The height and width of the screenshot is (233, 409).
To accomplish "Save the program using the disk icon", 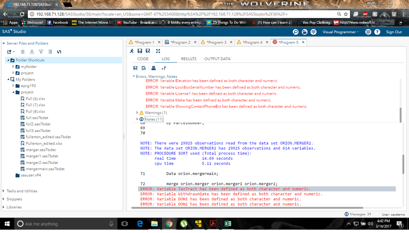I will (140, 51).
